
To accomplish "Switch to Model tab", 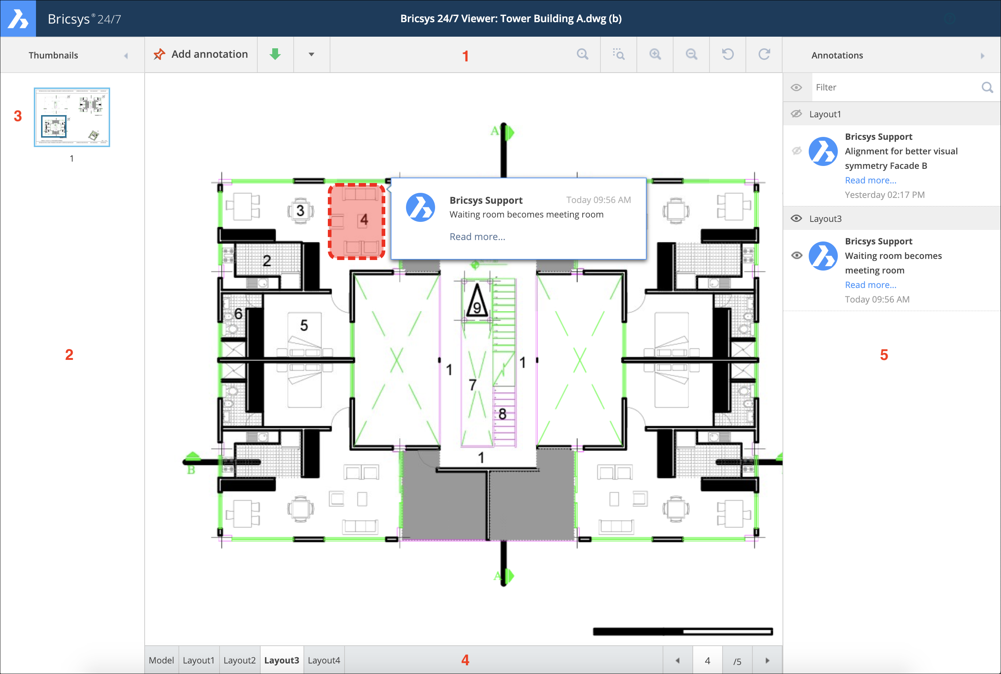I will pyautogui.click(x=161, y=660).
